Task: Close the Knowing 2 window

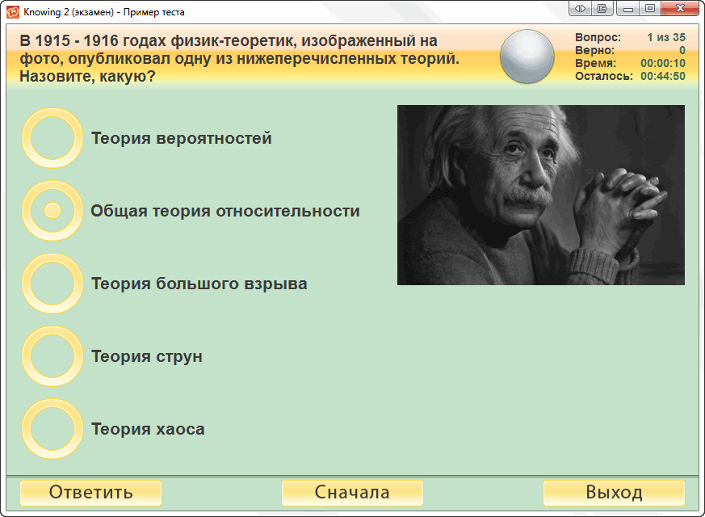Action: [x=680, y=9]
